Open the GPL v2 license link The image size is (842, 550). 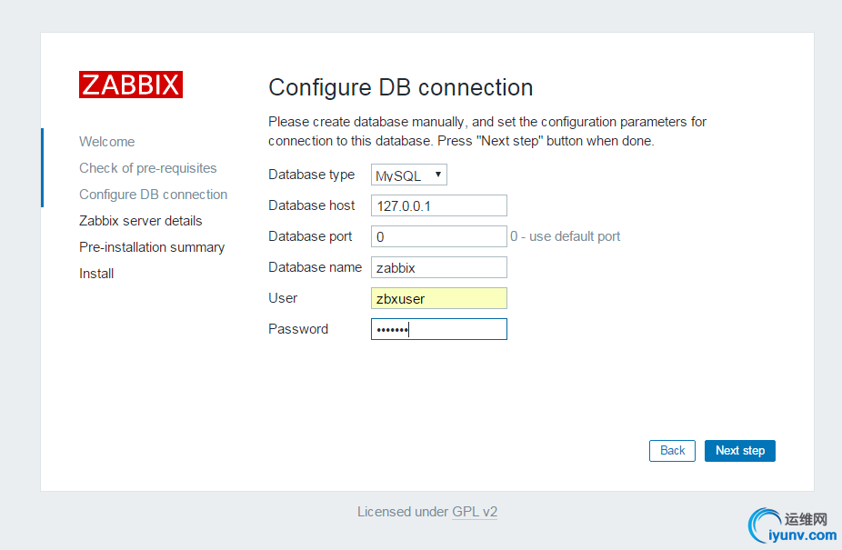point(475,512)
